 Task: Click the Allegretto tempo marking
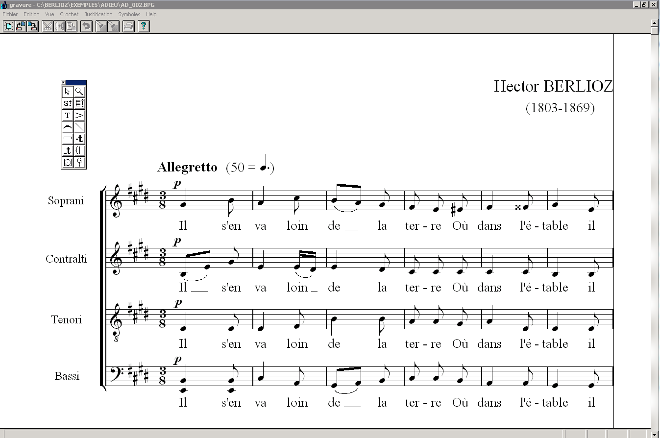point(187,168)
